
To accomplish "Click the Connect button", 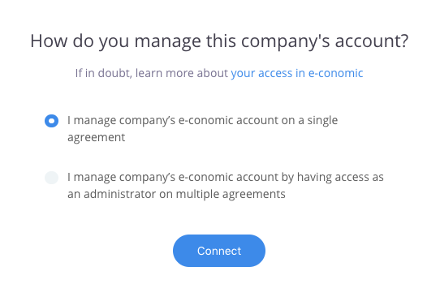I will click(x=219, y=251).
